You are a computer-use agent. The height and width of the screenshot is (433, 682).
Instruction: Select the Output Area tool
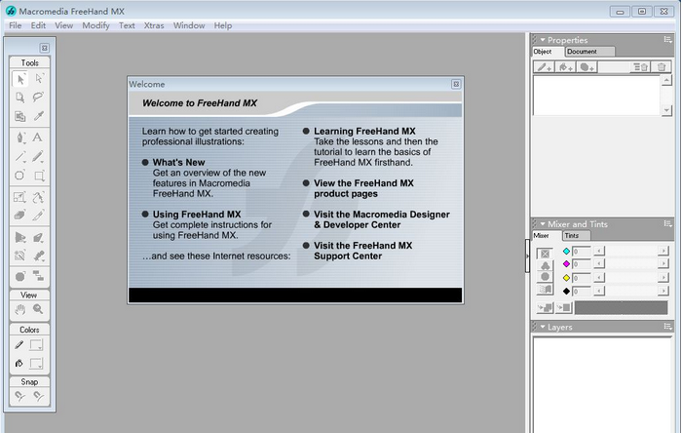click(x=20, y=116)
